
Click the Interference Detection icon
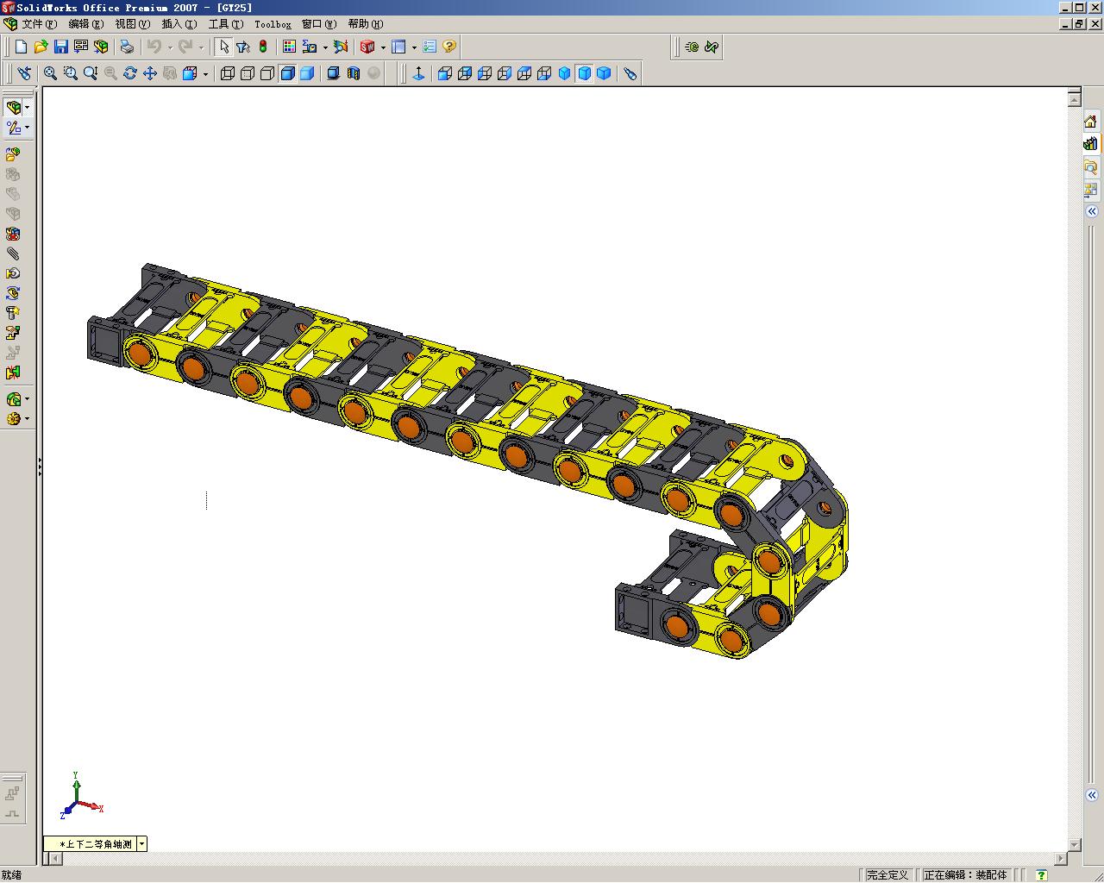[x=13, y=373]
